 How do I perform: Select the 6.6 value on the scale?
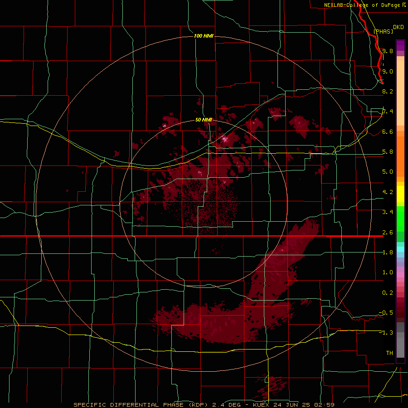(x=388, y=131)
